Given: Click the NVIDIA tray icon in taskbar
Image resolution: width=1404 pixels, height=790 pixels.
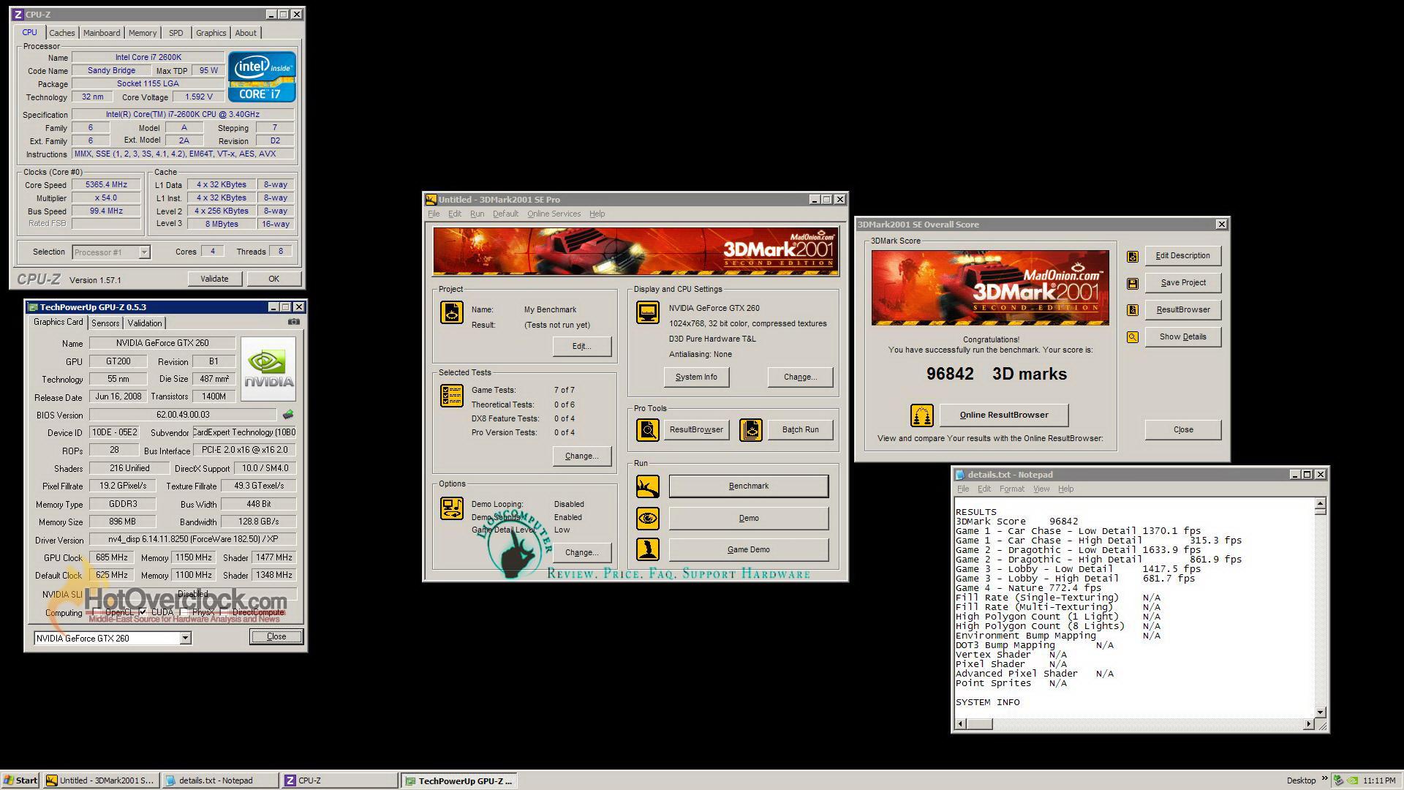Looking at the screenshot, I should [1353, 780].
